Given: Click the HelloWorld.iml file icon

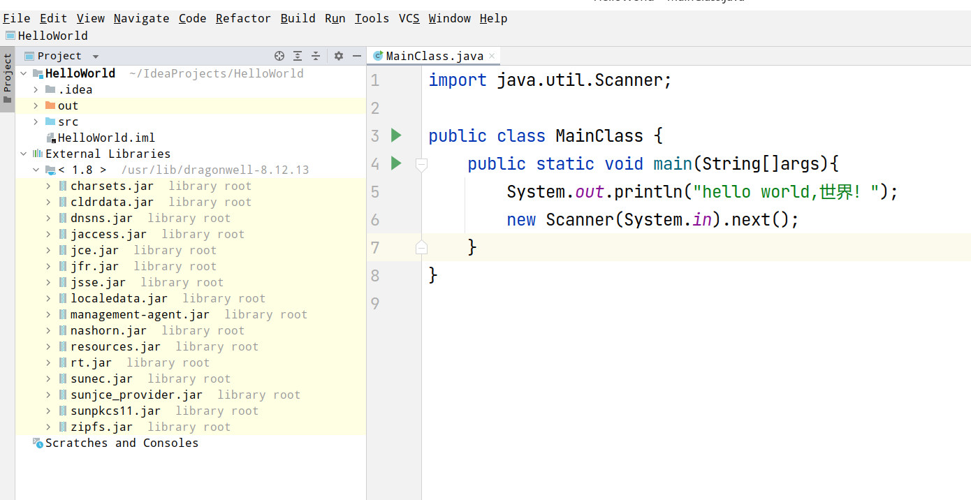Looking at the screenshot, I should 50,138.
